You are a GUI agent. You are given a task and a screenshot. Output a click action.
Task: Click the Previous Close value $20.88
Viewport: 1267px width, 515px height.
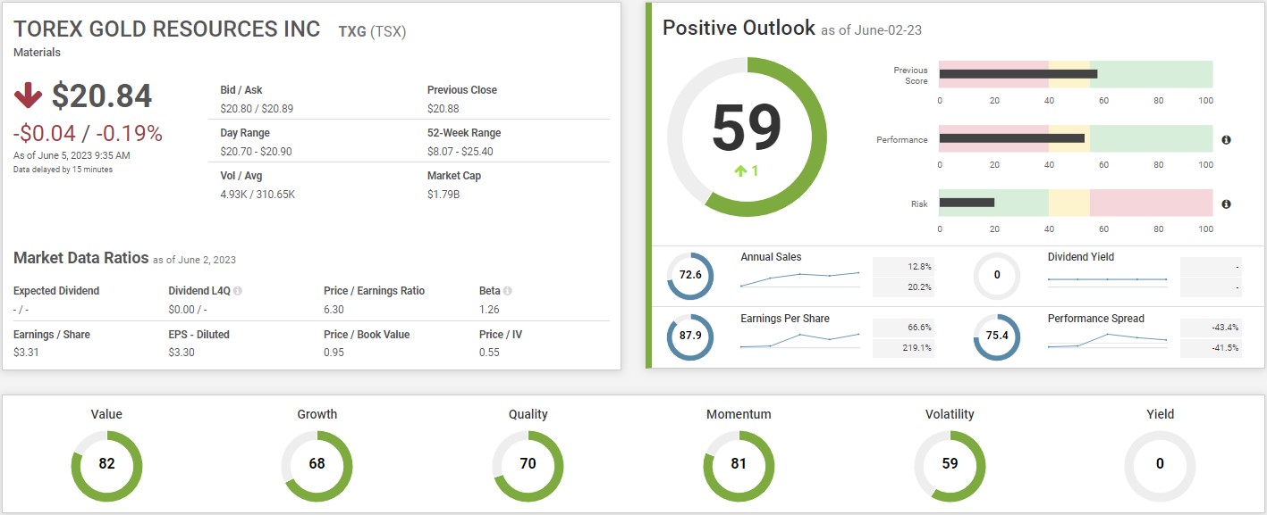coord(443,109)
